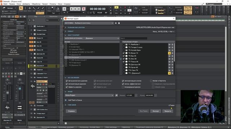Delete export preset trash icon

point(119,23)
